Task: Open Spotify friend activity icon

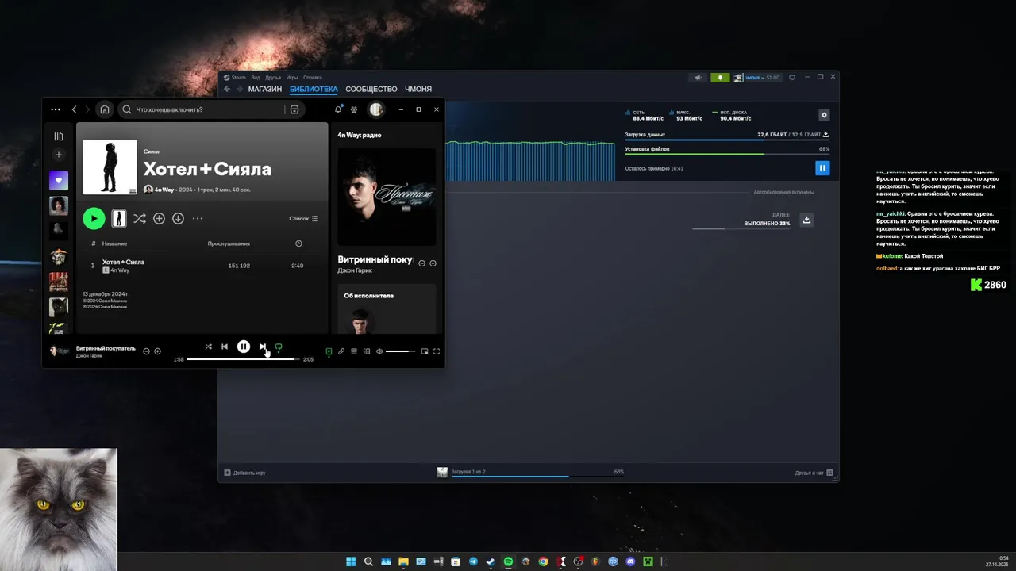Action: pyautogui.click(x=354, y=109)
